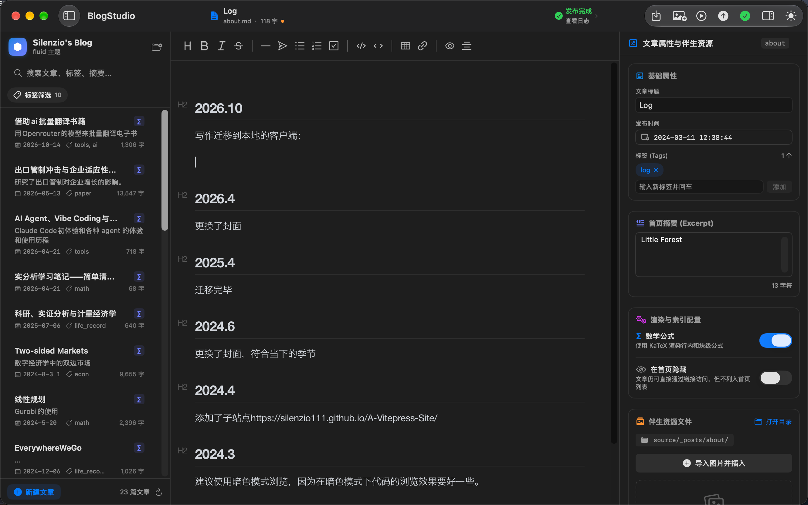Apply italic formatting
The height and width of the screenshot is (505, 808).
222,46
